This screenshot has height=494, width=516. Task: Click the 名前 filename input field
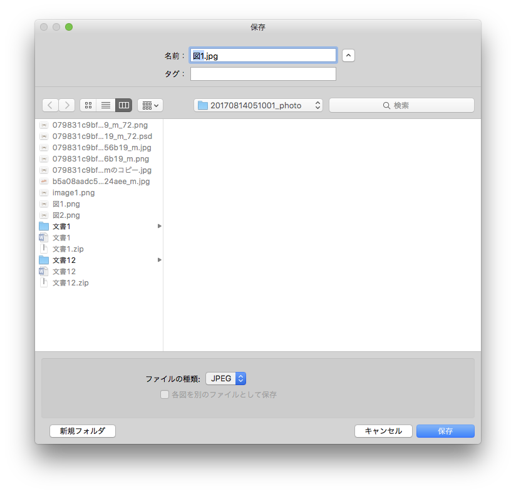point(263,56)
